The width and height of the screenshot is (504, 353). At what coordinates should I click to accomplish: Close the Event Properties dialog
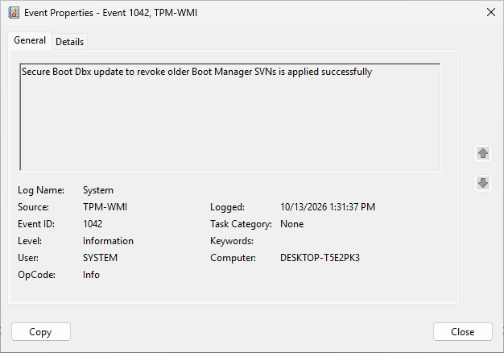(462, 331)
